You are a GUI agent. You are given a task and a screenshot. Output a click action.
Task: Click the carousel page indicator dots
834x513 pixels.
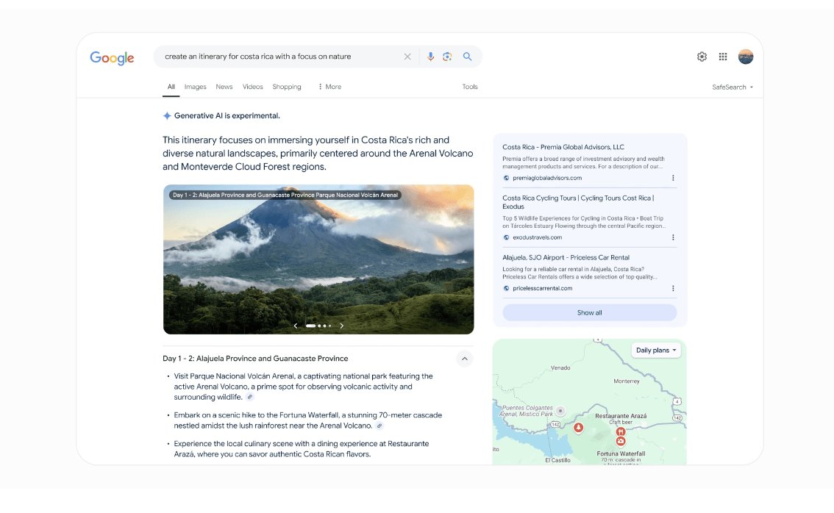coord(318,326)
